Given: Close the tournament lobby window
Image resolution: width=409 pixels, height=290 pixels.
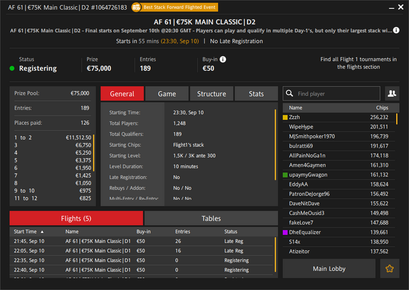Looking at the screenshot, I should (x=401, y=7).
